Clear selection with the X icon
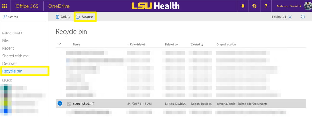The image size is (312, 117). [x=290, y=17]
